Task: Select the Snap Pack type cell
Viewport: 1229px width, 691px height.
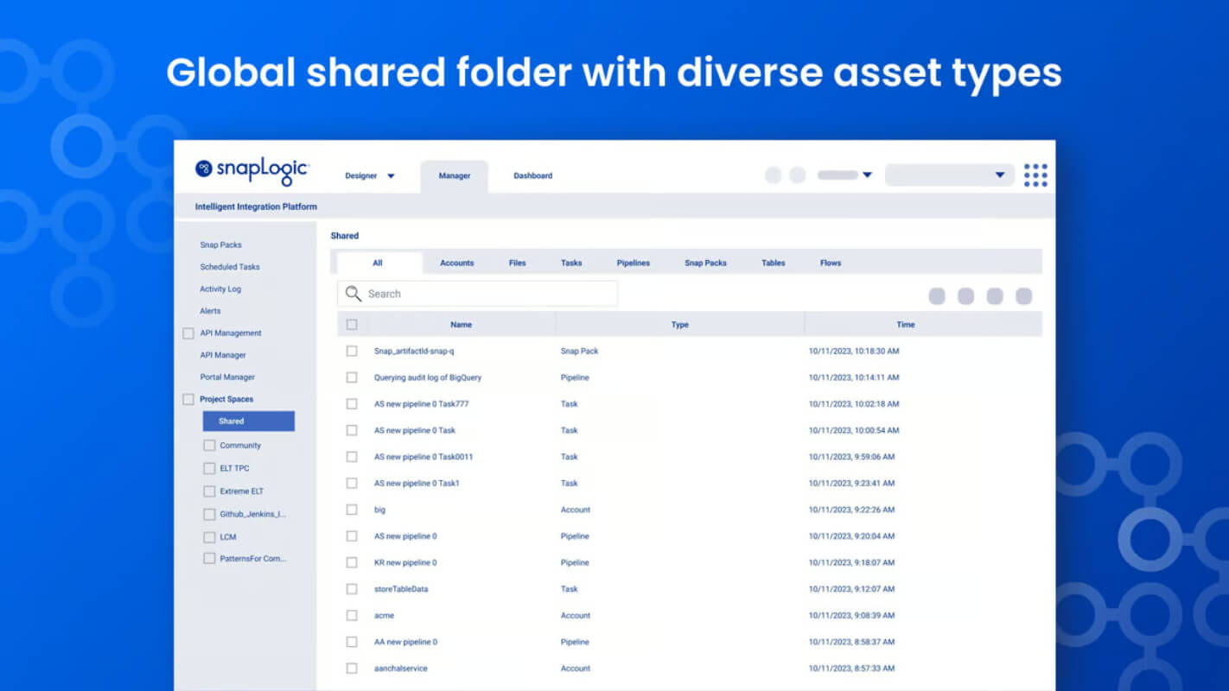Action: [x=579, y=352]
